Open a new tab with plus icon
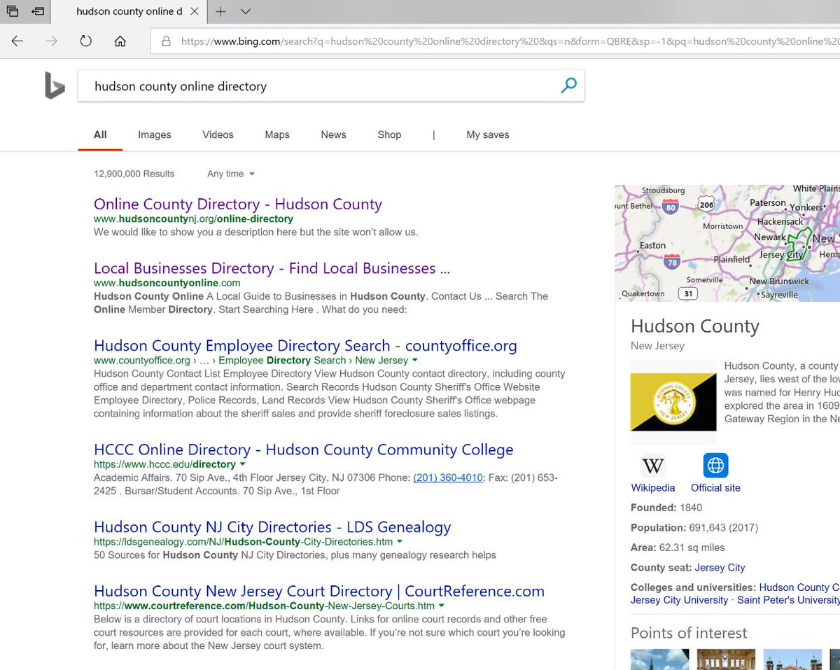 coord(220,11)
